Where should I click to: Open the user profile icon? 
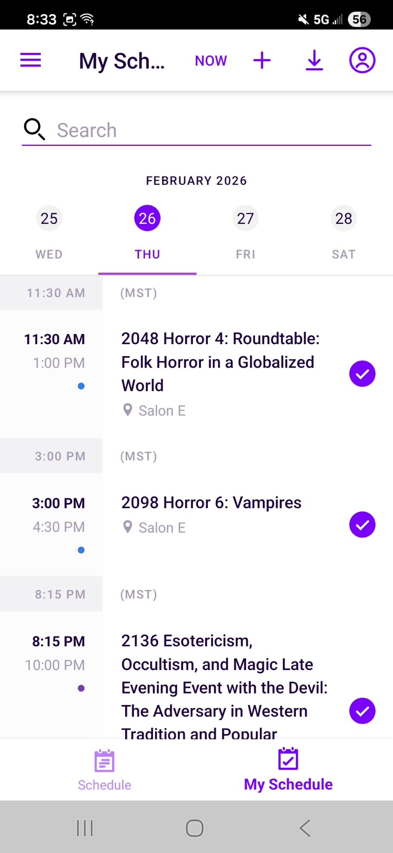(362, 60)
